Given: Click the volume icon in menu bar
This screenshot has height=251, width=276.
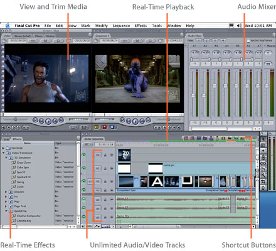Looking at the screenshot, I should (x=239, y=26).
